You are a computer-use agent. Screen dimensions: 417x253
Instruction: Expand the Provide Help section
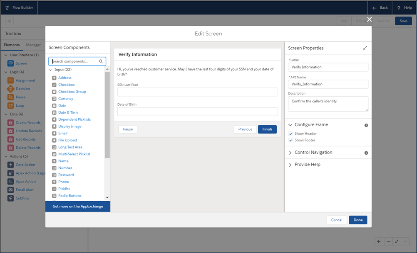coord(290,165)
